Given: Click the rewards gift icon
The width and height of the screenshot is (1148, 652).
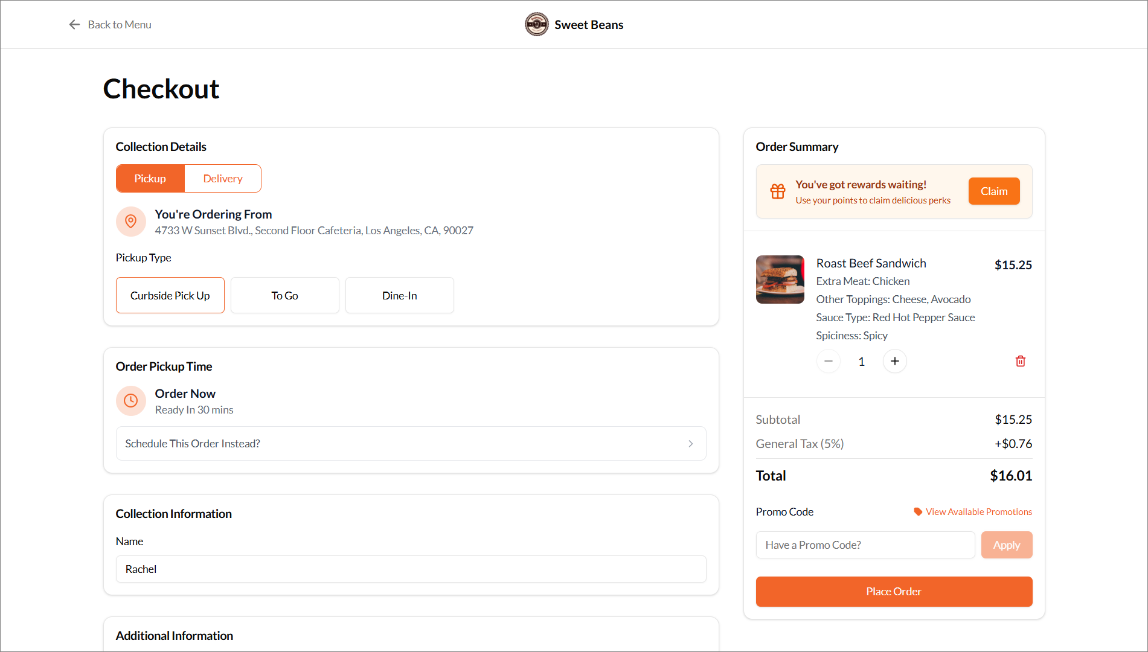Looking at the screenshot, I should point(777,191).
